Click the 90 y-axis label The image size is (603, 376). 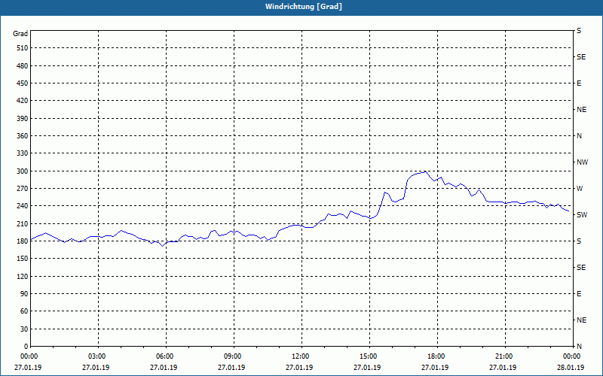click(x=24, y=294)
